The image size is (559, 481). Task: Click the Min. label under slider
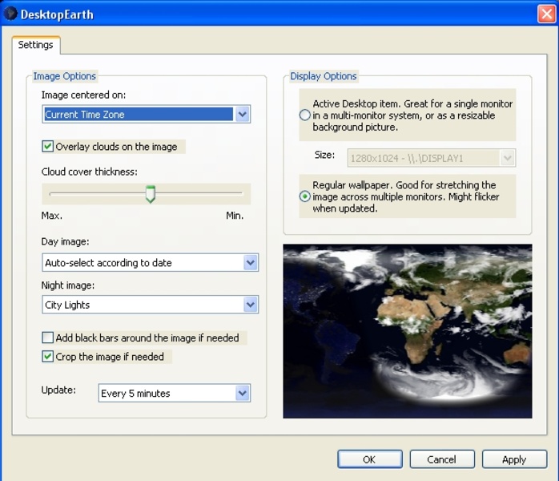click(235, 216)
